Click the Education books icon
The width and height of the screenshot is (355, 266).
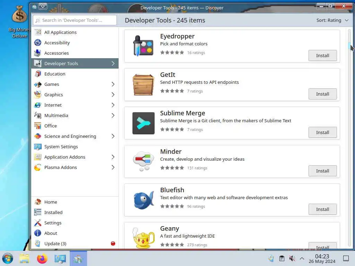coord(38,74)
